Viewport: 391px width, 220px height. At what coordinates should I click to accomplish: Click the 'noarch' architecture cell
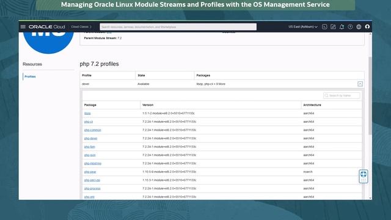coord(308,172)
